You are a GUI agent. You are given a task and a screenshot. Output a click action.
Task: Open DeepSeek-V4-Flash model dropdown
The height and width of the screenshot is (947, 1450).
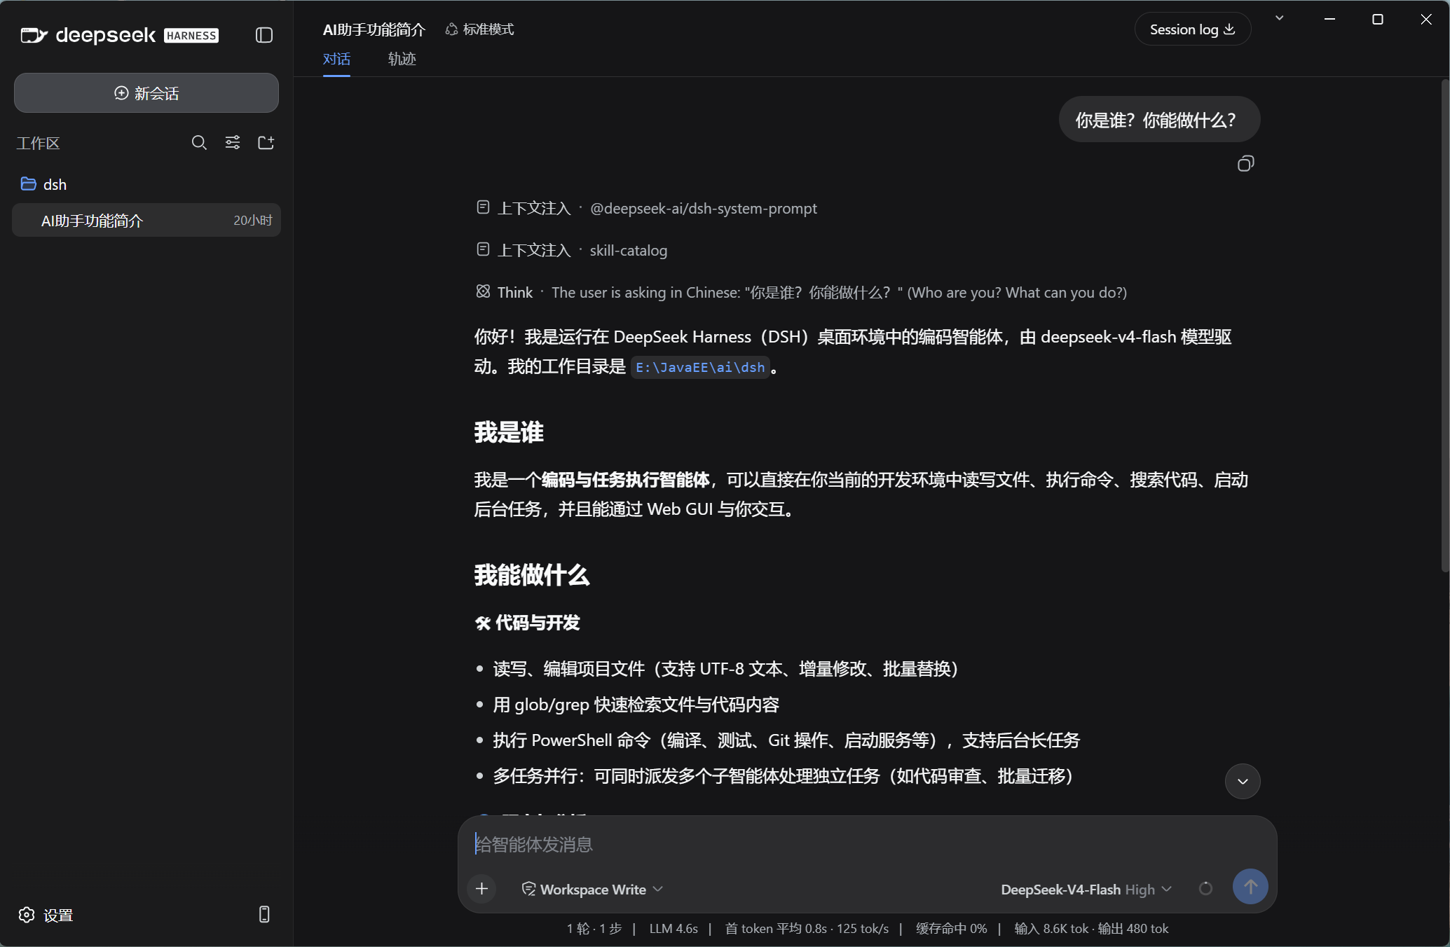click(1086, 890)
